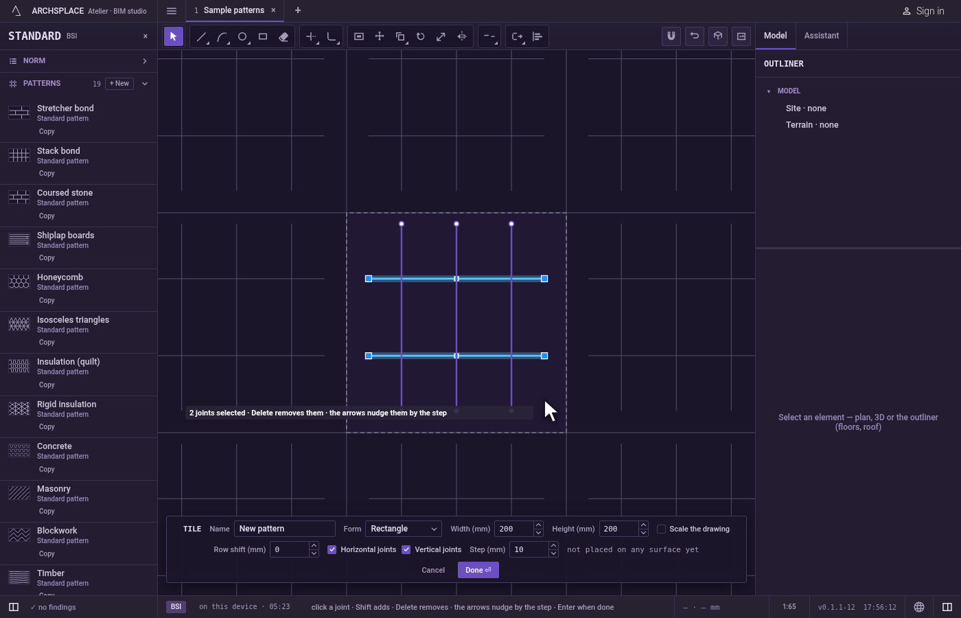Click the pattern Name input field

coord(285,529)
